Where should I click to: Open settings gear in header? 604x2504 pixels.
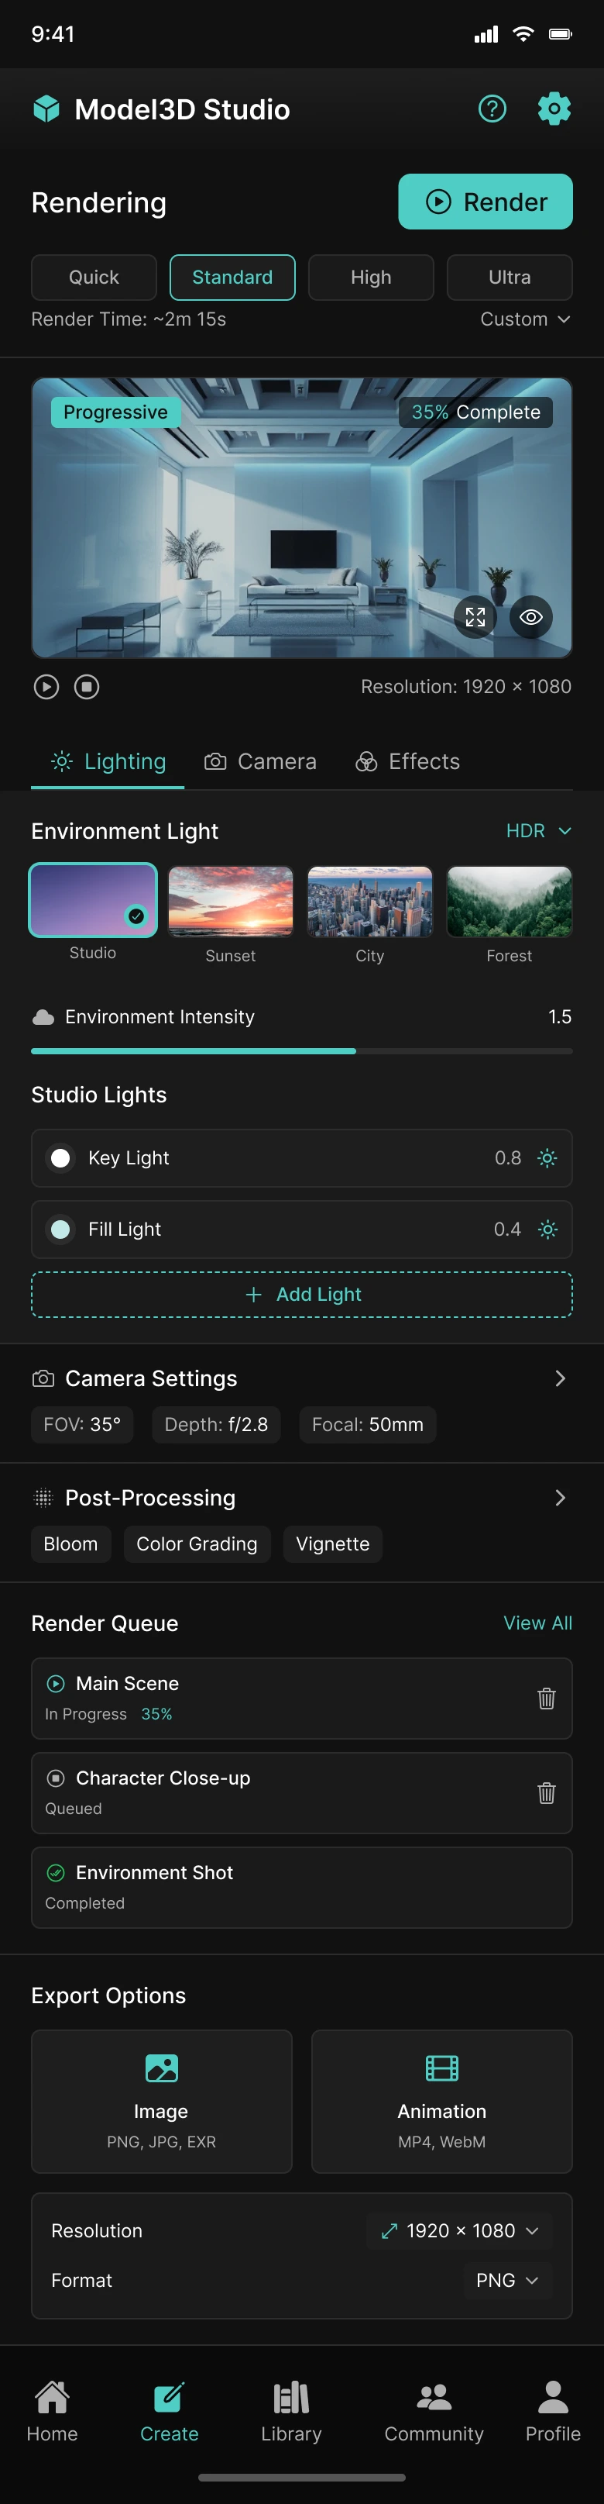click(x=554, y=109)
